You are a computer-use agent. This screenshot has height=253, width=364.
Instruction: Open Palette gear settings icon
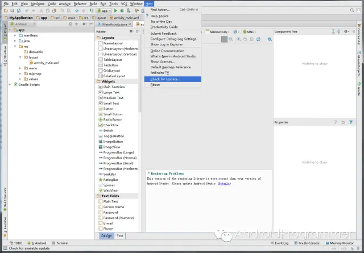(x=131, y=31)
